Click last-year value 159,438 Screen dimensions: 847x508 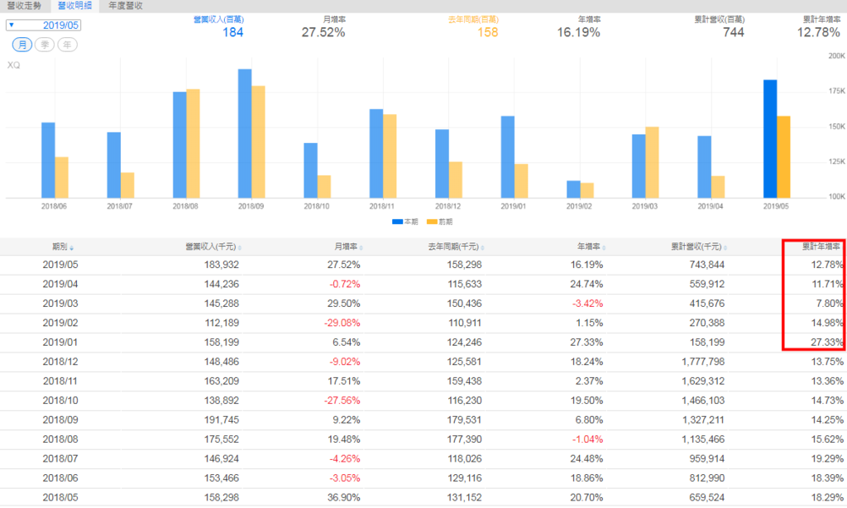(x=465, y=381)
